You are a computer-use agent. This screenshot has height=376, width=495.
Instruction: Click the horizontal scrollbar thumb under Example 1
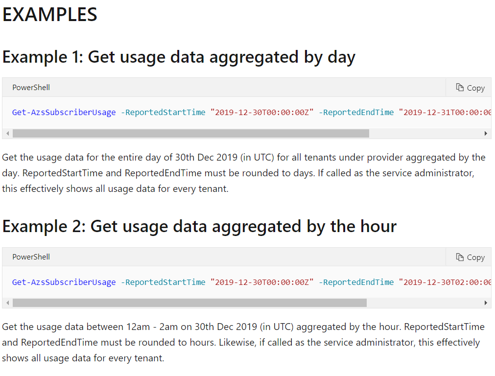click(x=191, y=133)
